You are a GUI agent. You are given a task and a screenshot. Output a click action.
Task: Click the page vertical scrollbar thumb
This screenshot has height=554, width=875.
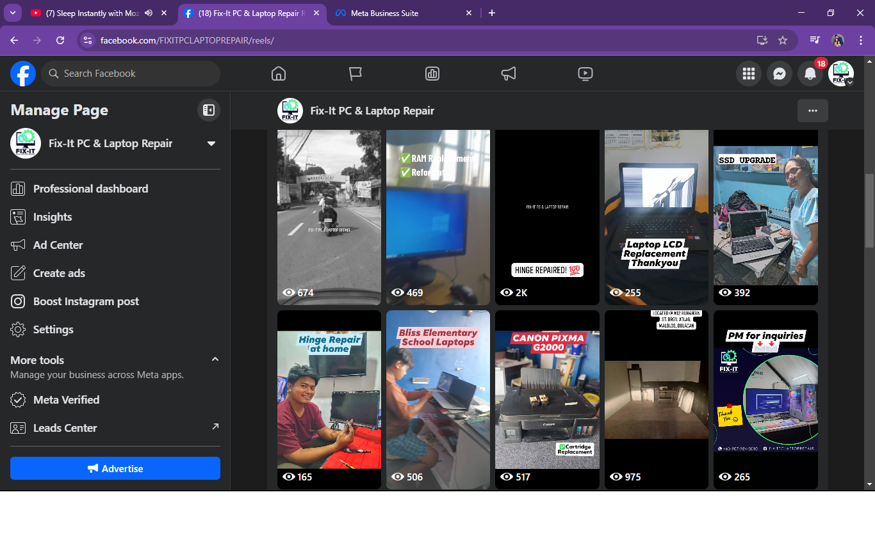[x=869, y=210]
